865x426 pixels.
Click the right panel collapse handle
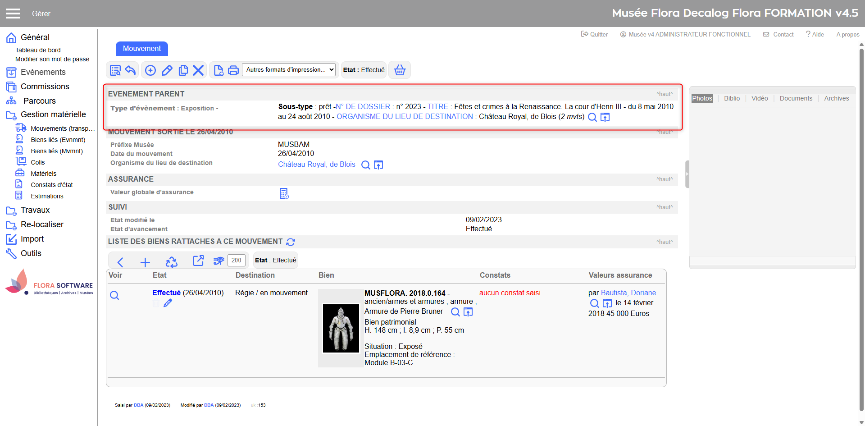click(x=687, y=174)
